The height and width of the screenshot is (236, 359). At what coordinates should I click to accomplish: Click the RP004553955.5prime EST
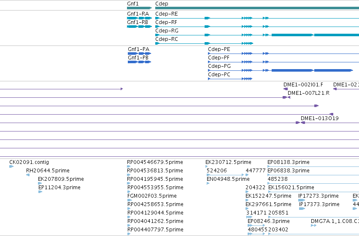(x=129, y=192)
